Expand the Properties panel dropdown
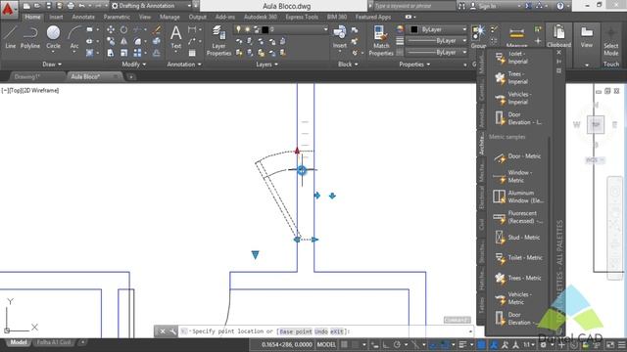Screen dimensions: 627x352 (x=414, y=65)
